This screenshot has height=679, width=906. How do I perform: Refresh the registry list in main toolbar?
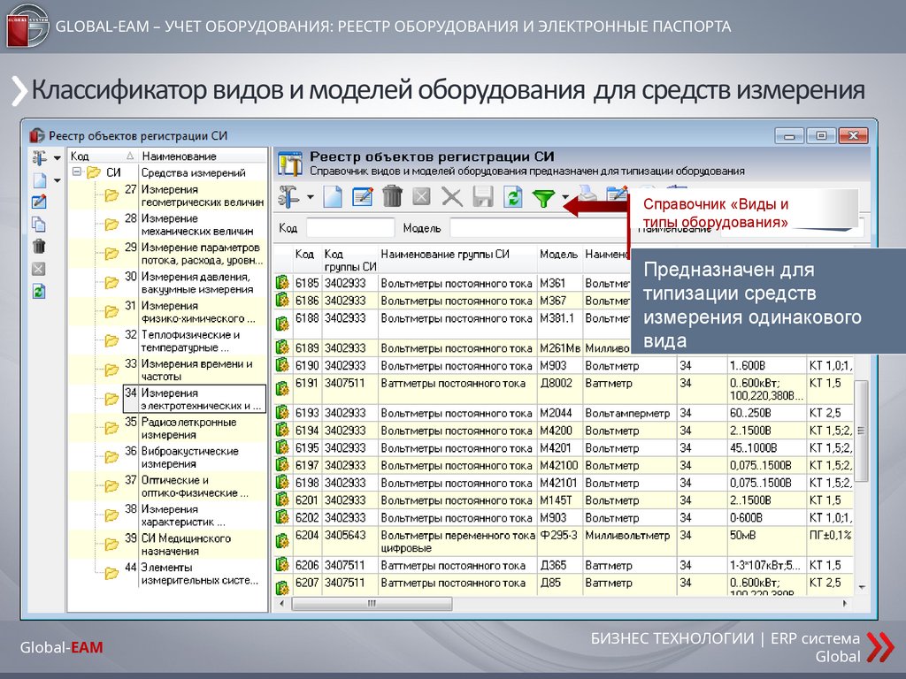512,197
